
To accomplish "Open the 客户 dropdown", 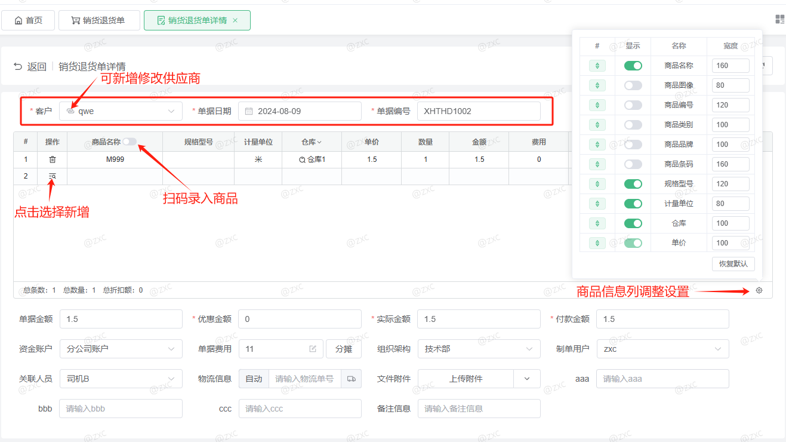I will click(x=121, y=111).
